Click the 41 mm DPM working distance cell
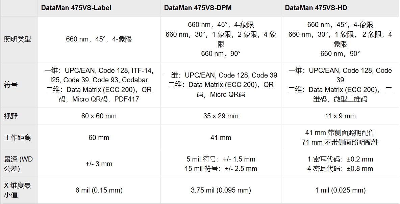400x204 pixels. click(221, 138)
